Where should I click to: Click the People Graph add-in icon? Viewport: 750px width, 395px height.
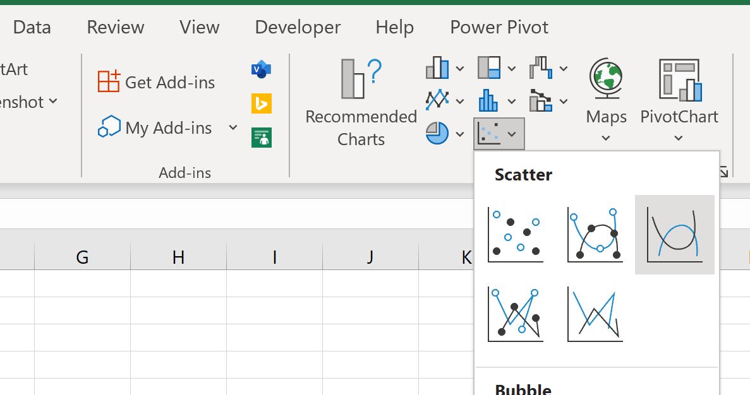click(261, 136)
